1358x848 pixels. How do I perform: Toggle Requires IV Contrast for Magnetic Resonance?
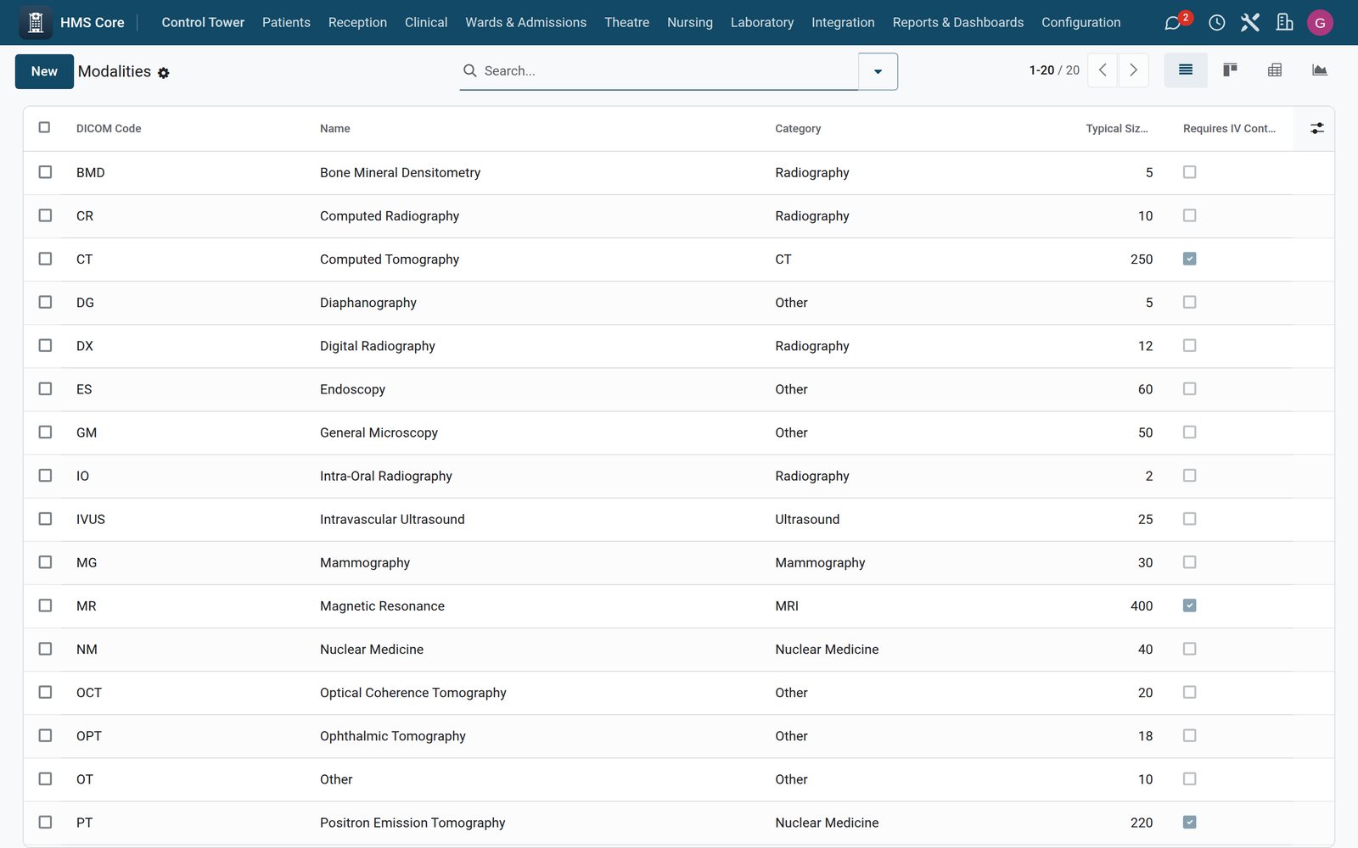(1189, 605)
